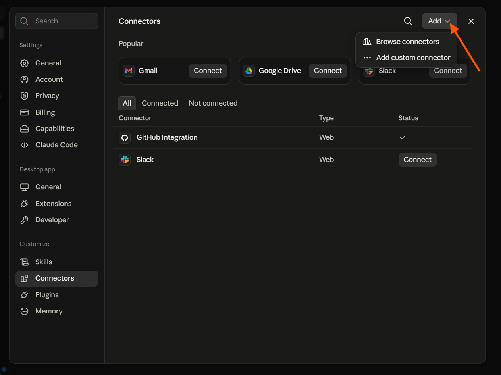
Task: Open the Plugins plug icon
Action: (24, 295)
